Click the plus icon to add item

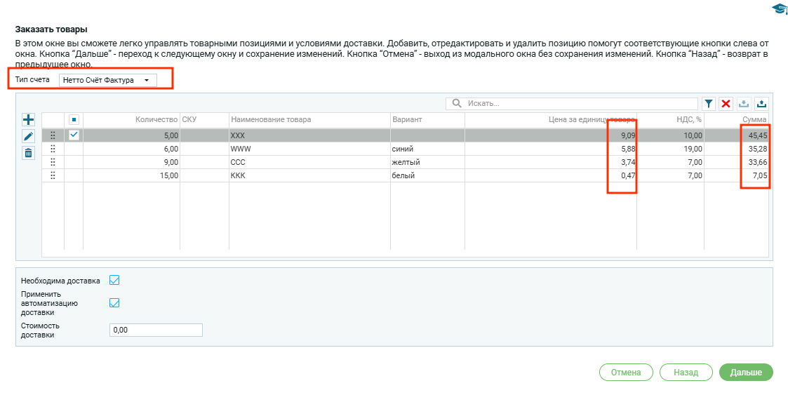pos(28,120)
